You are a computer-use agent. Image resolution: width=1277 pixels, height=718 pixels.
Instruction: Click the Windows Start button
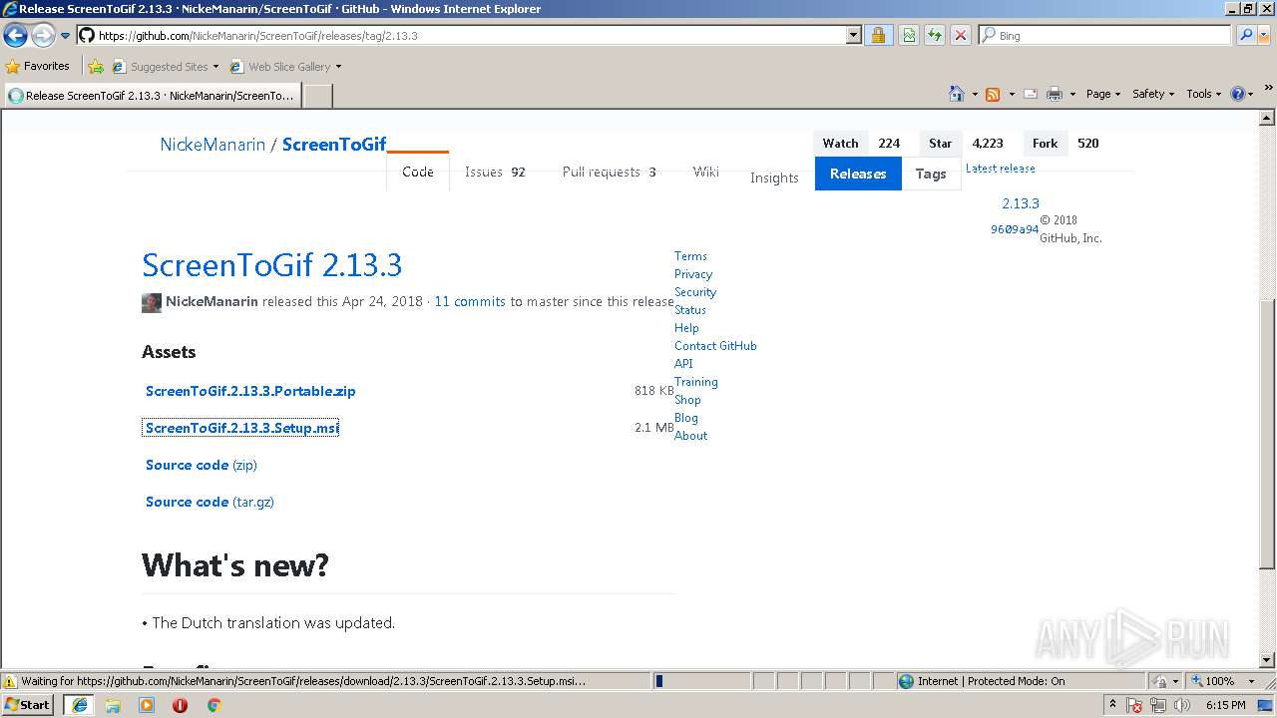(28, 704)
